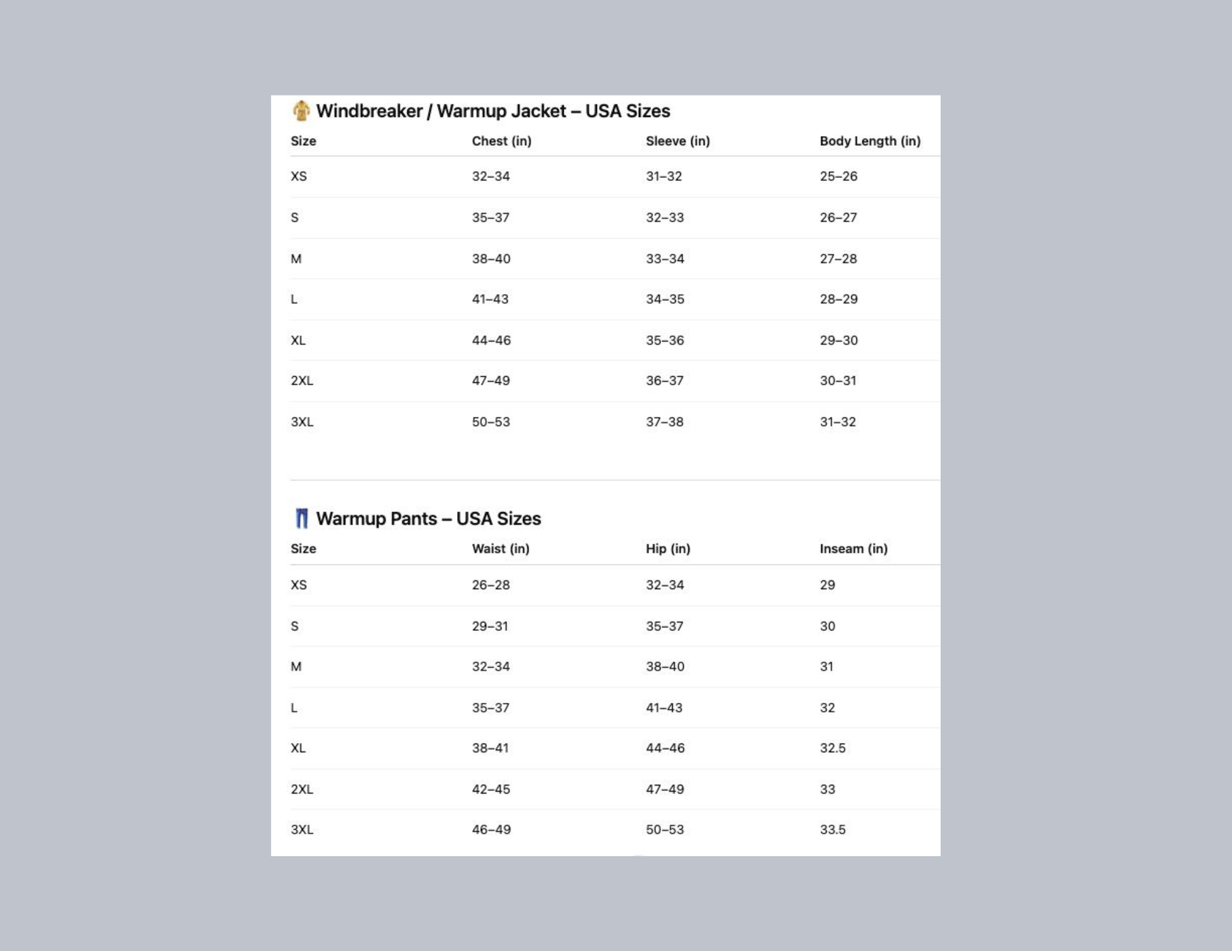The width and height of the screenshot is (1232, 951).
Task: Click the Waist (in) column header
Action: click(500, 549)
